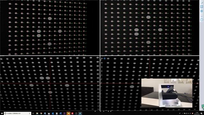Click the small blue circle marker in bottom-right view
This screenshot has width=204, height=115.
105,58
